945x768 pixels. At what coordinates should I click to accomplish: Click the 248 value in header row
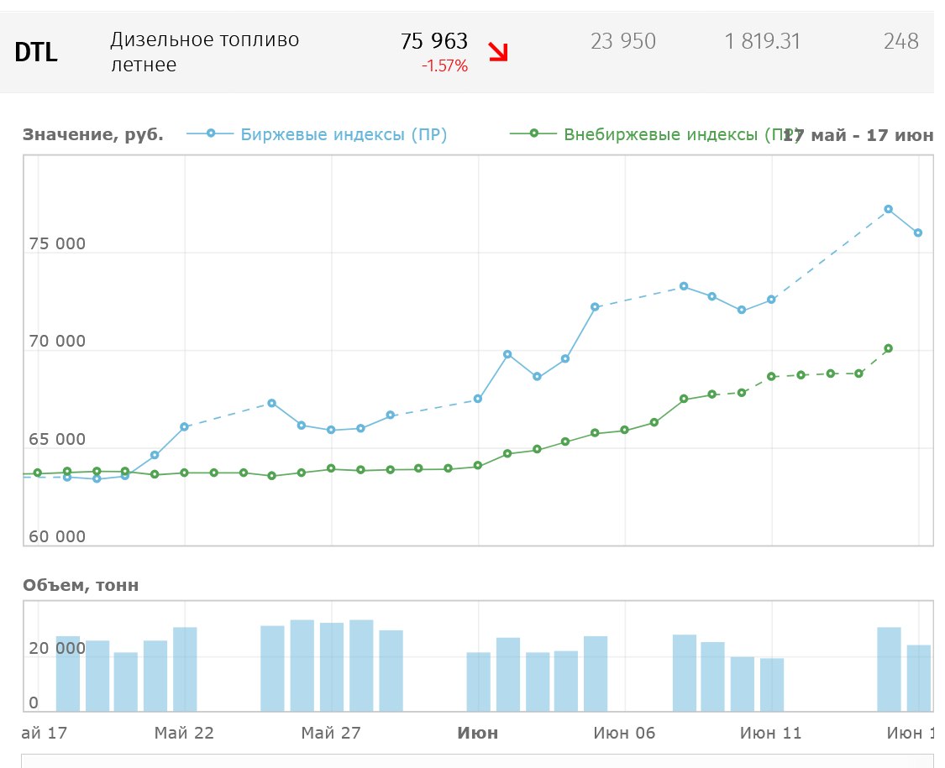(x=901, y=41)
